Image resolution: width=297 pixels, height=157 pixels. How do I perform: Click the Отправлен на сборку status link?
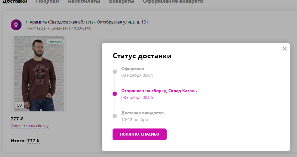(30, 126)
